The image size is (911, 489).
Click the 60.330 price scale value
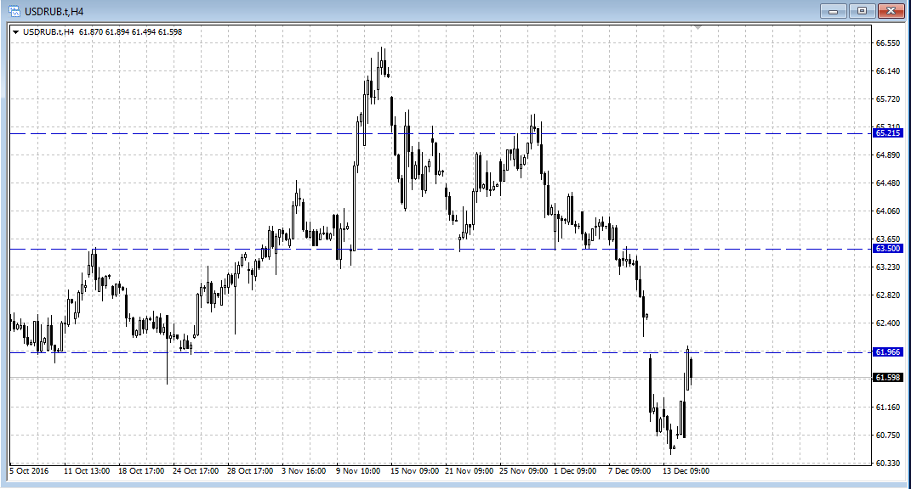888,463
